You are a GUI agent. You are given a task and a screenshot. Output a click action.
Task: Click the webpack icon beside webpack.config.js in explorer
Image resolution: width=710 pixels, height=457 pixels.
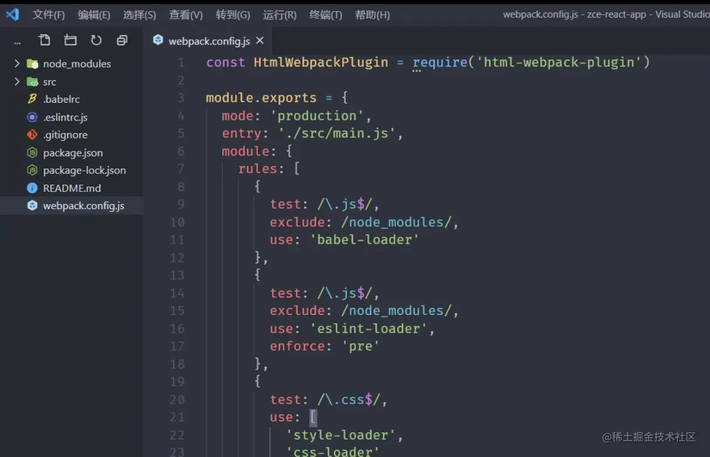pyautogui.click(x=32, y=206)
